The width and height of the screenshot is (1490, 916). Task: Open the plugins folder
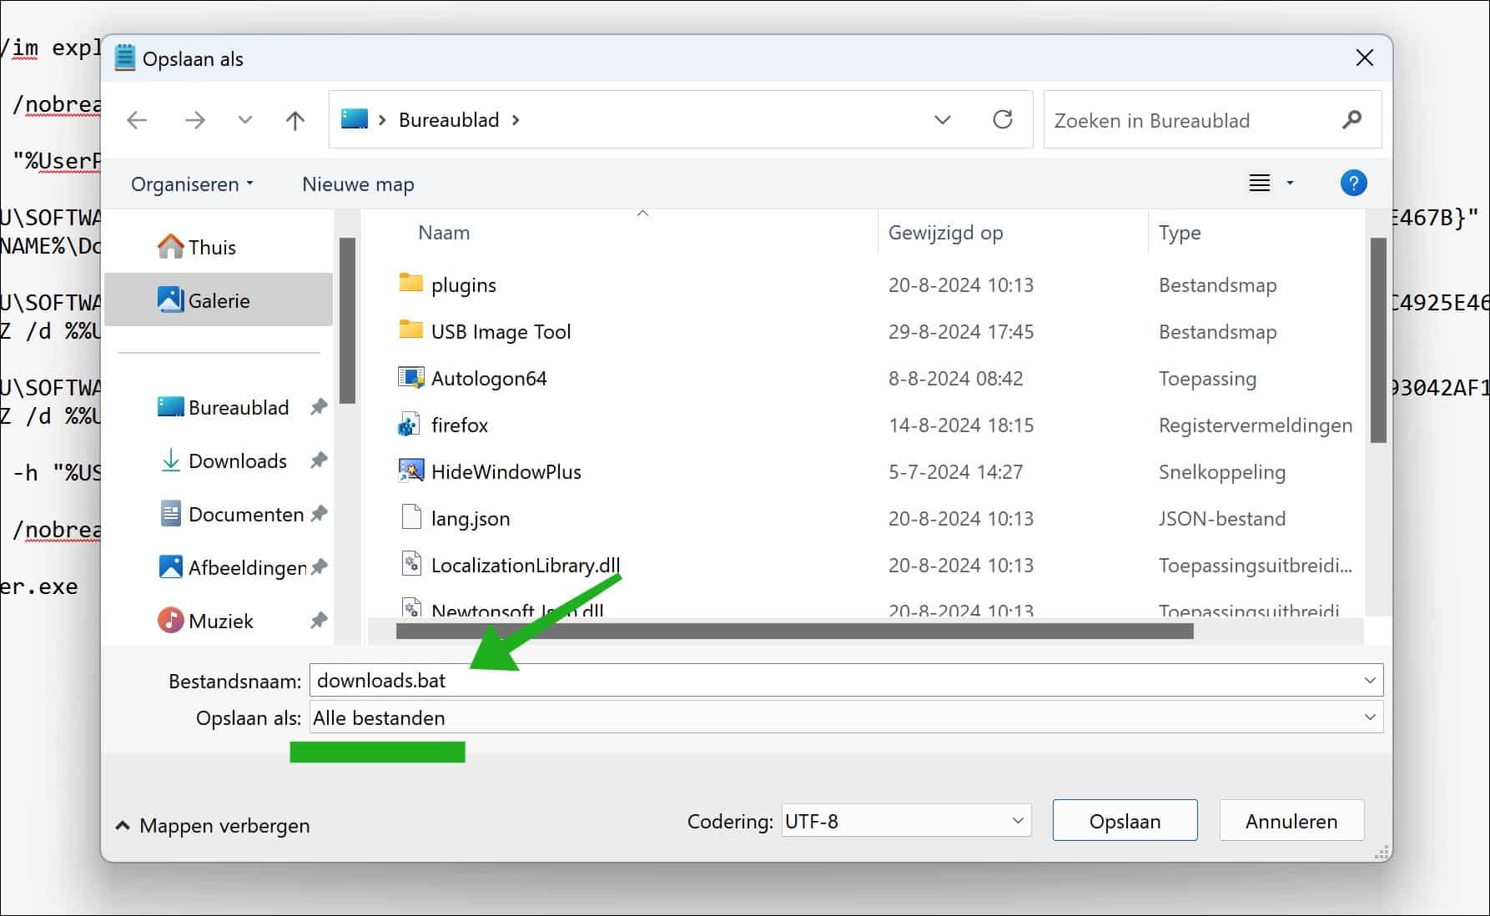(x=464, y=284)
